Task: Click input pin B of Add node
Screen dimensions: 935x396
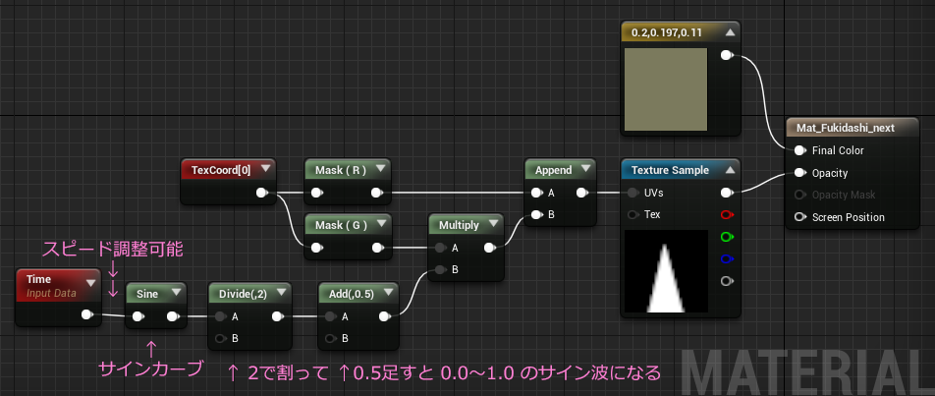Action: 330,338
